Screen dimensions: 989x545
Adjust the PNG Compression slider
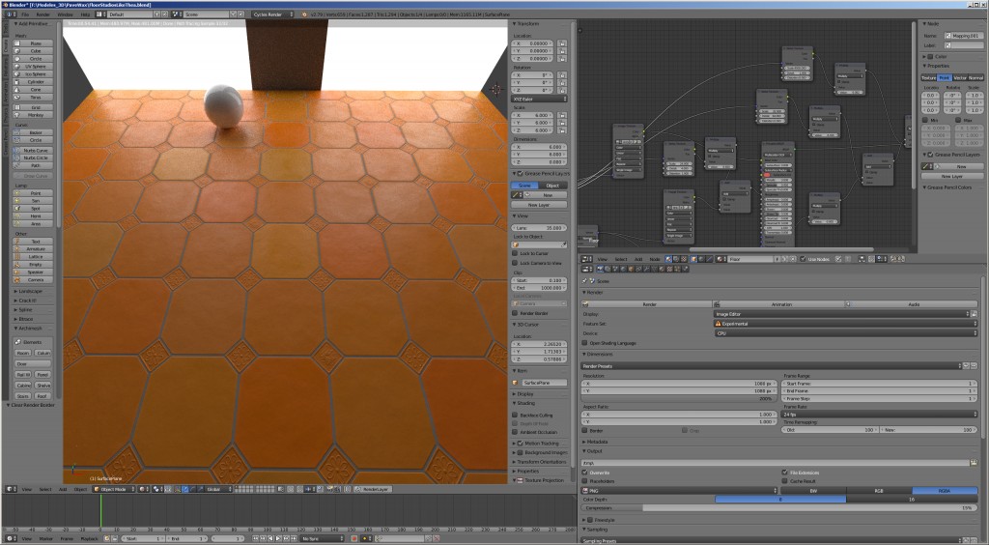[x=778, y=507]
